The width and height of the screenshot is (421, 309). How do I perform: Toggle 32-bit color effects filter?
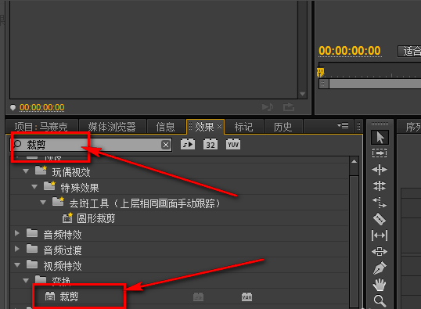click(x=210, y=145)
